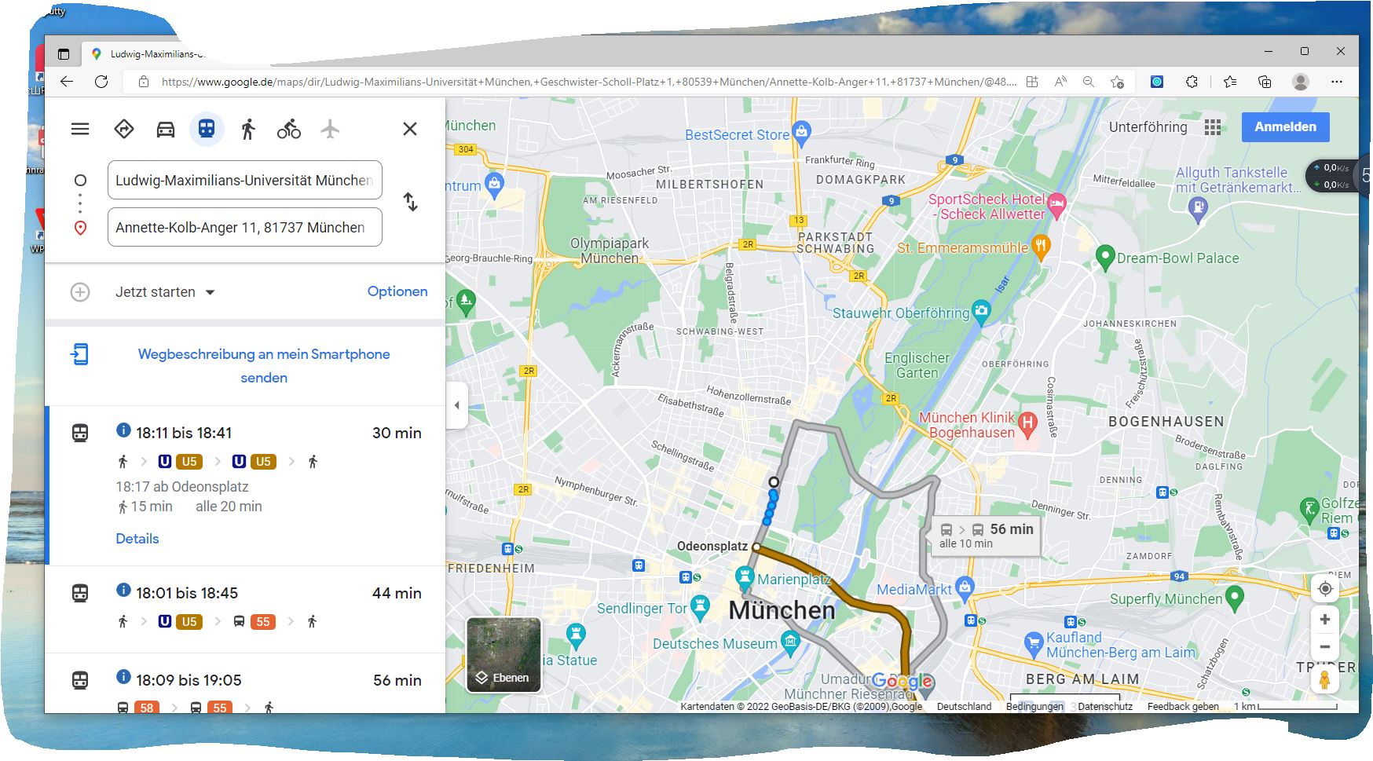Click the Ludwig-Maximilians-Universität start field
This screenshot has height=761, width=1373.
click(x=244, y=181)
